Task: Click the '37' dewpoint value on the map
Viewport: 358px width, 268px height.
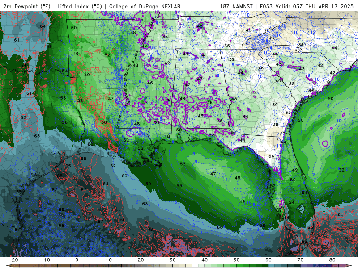Action: [297, 51]
